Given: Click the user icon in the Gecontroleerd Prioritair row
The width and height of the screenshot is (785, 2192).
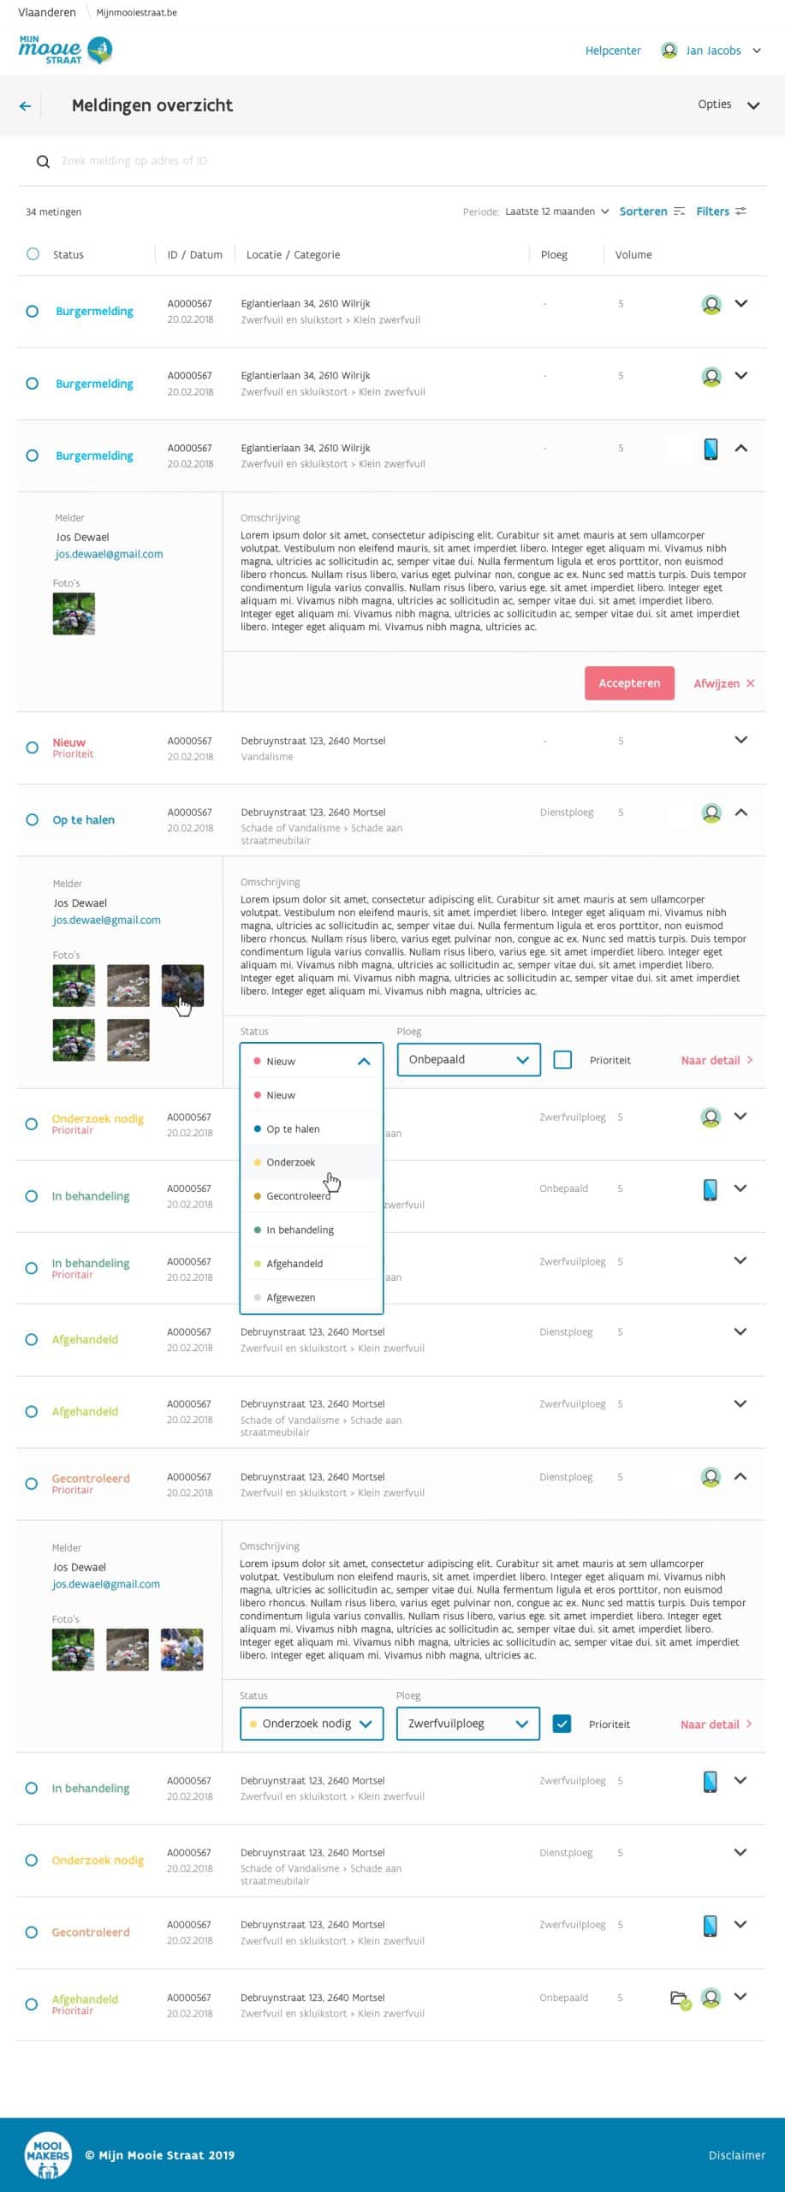Looking at the screenshot, I should 711,1477.
